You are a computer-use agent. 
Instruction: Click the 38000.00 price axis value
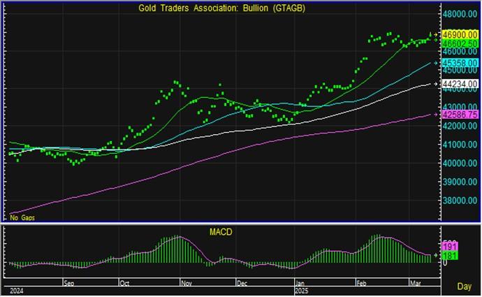pyautogui.click(x=460, y=201)
